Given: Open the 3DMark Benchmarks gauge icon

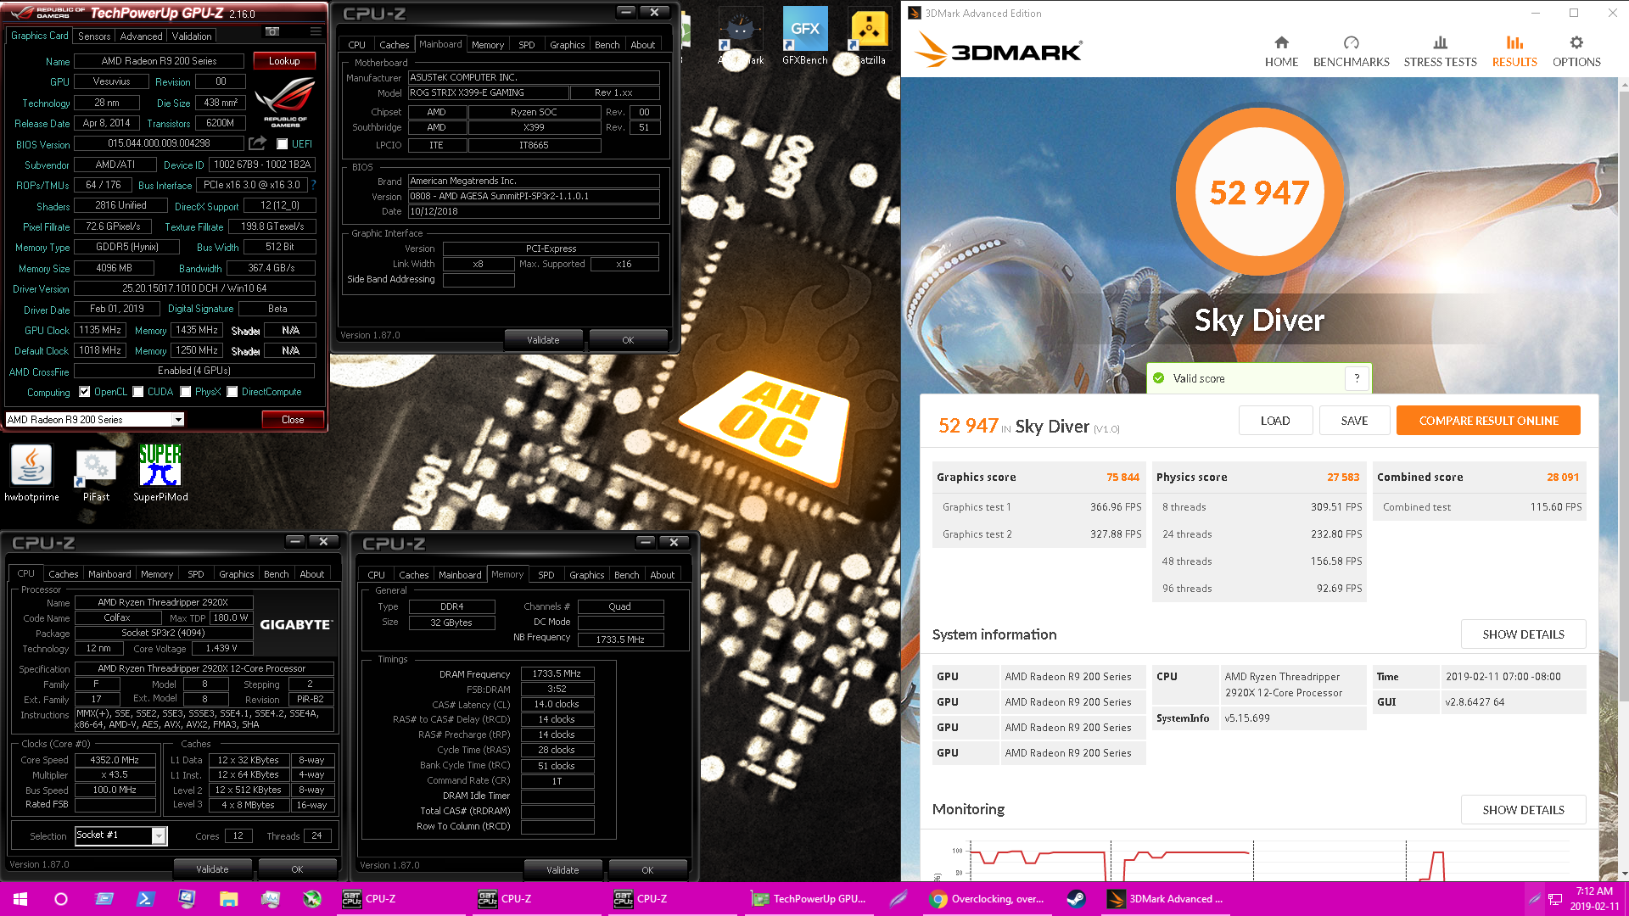Looking at the screenshot, I should (1352, 42).
